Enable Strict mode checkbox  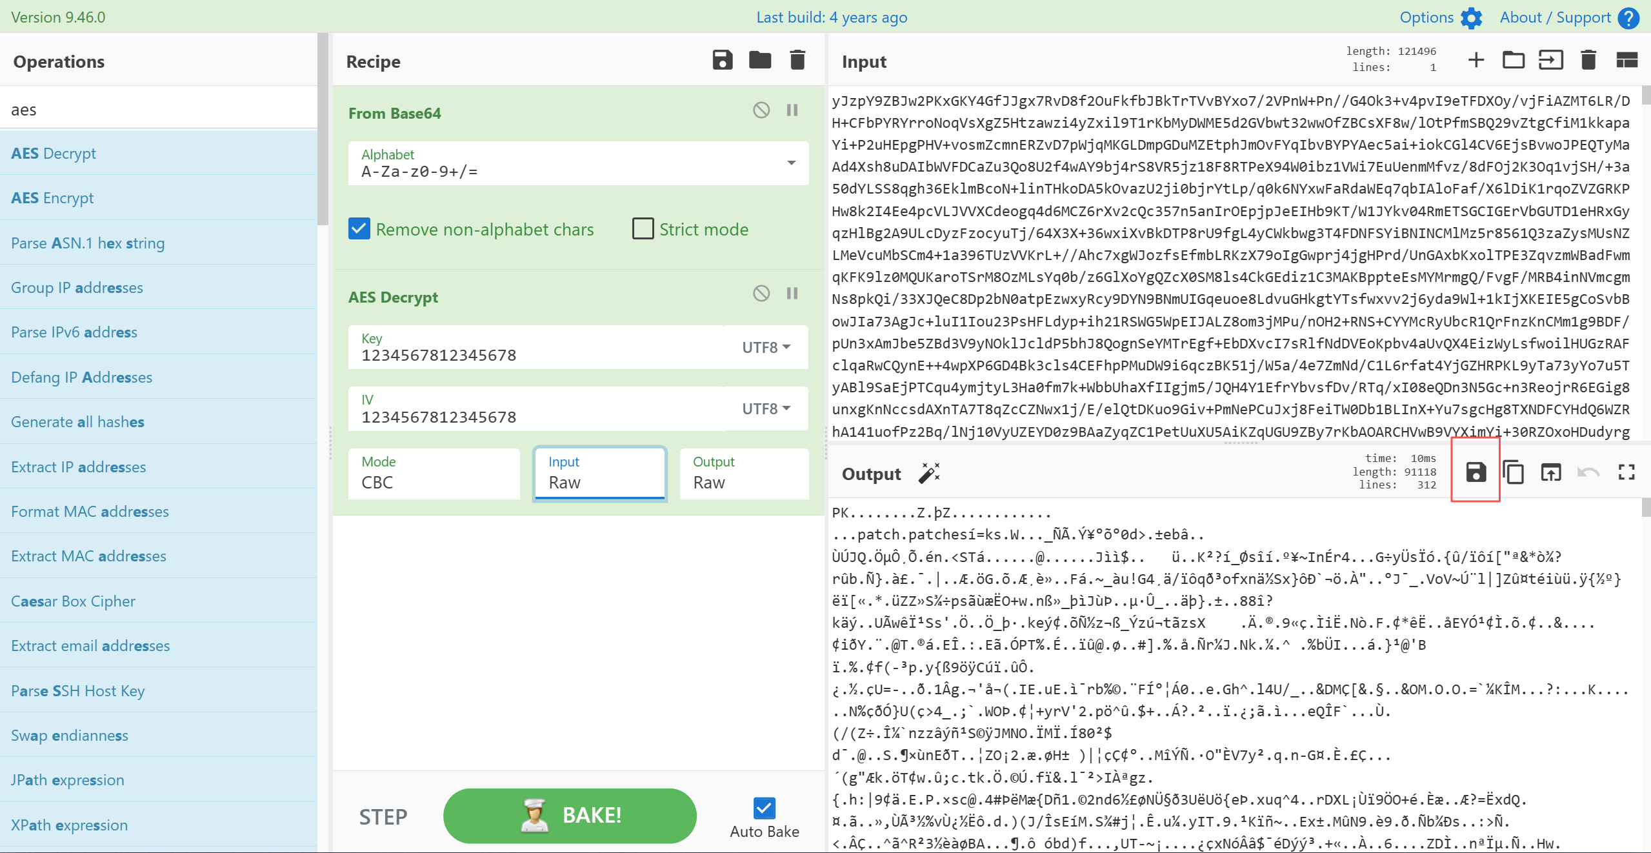643,229
